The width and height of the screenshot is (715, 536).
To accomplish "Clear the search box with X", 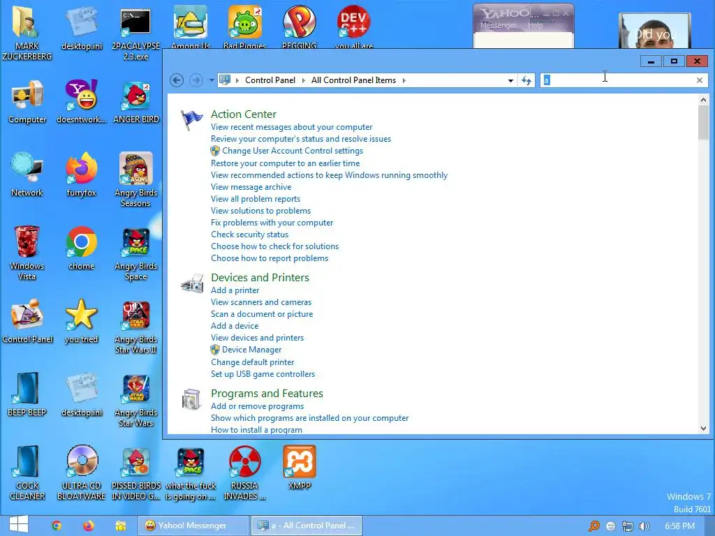I will (x=700, y=80).
